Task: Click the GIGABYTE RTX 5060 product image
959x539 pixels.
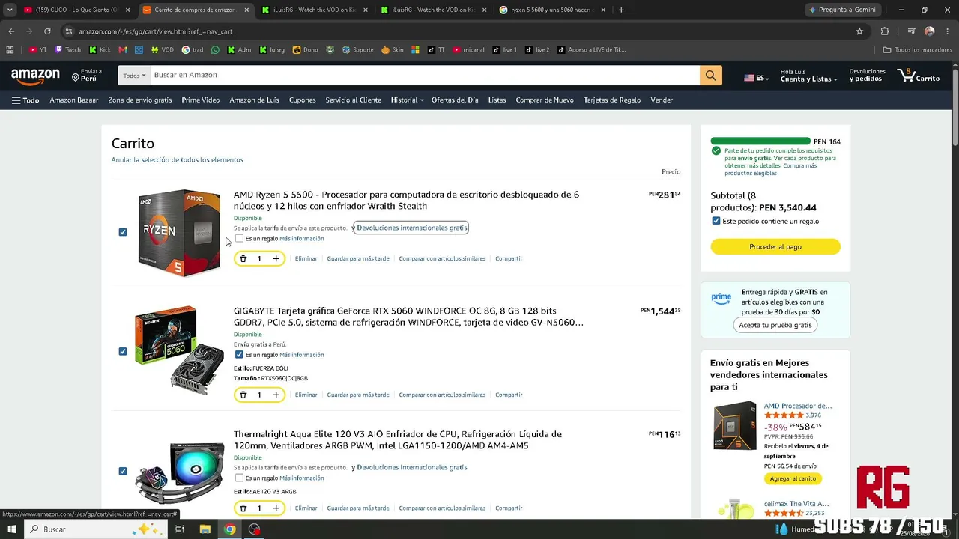Action: pos(179,350)
